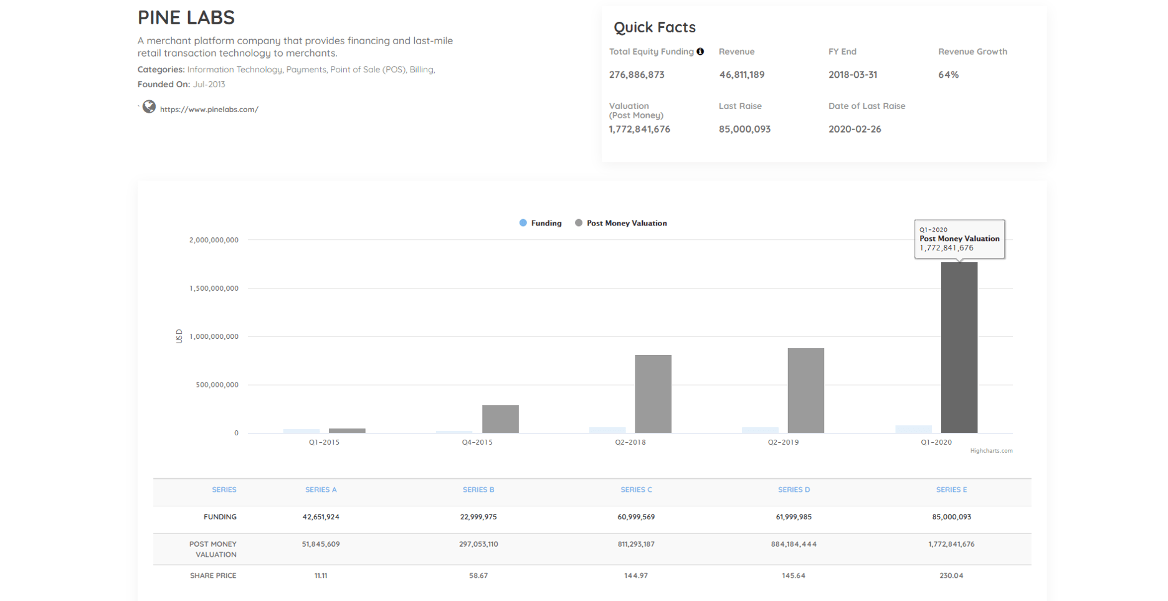Click Series B share price 58.67
Viewport: 1168px width, 601px height.
tap(478, 576)
